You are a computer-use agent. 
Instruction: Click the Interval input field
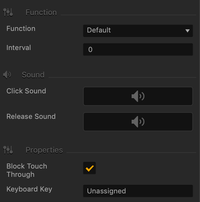[x=138, y=49]
